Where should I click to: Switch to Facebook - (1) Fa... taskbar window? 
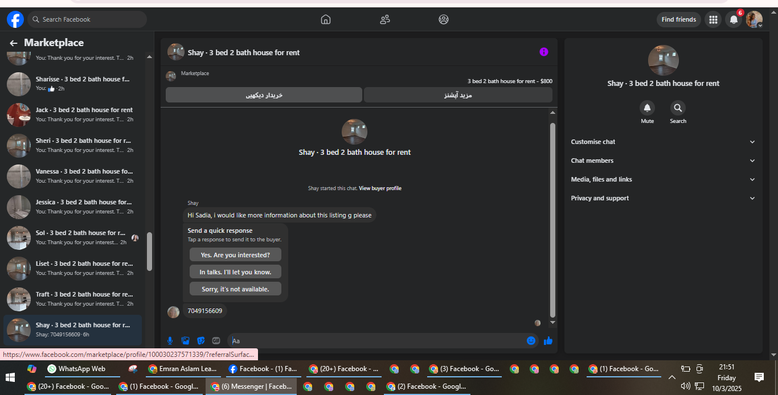[263, 369]
